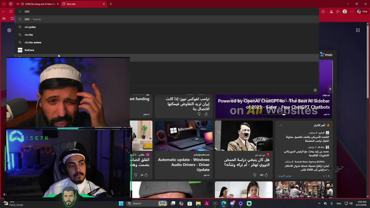The width and height of the screenshot is (370, 208).
Task: Open Edge Settings and more menu
Action: [351, 12]
